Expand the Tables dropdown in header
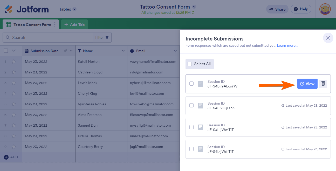 point(74,9)
